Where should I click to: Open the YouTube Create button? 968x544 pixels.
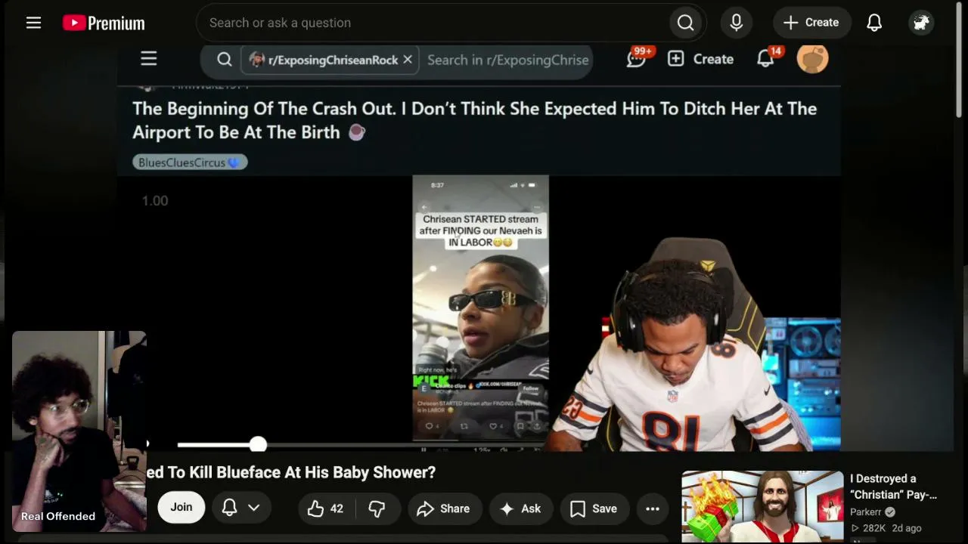[811, 23]
